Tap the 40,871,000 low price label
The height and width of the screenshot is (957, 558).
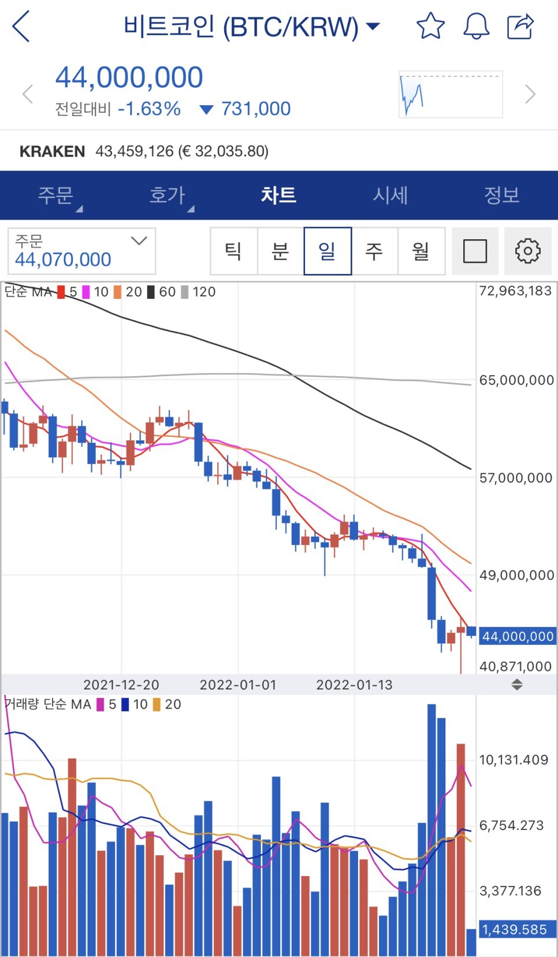(515, 666)
